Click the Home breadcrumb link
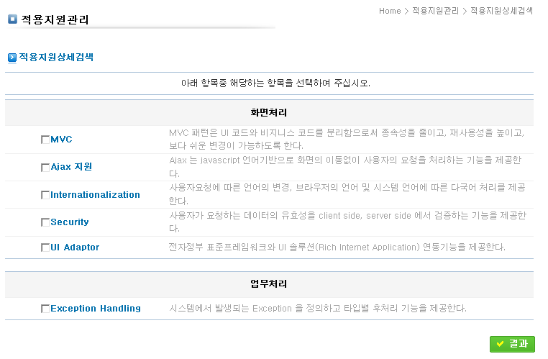Screen dimensions: 548x359 pyautogui.click(x=389, y=11)
